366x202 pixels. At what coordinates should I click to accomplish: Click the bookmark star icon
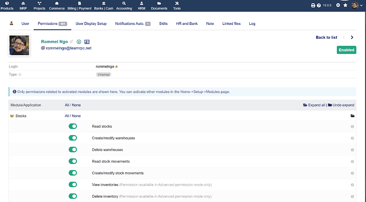tap(345, 5)
